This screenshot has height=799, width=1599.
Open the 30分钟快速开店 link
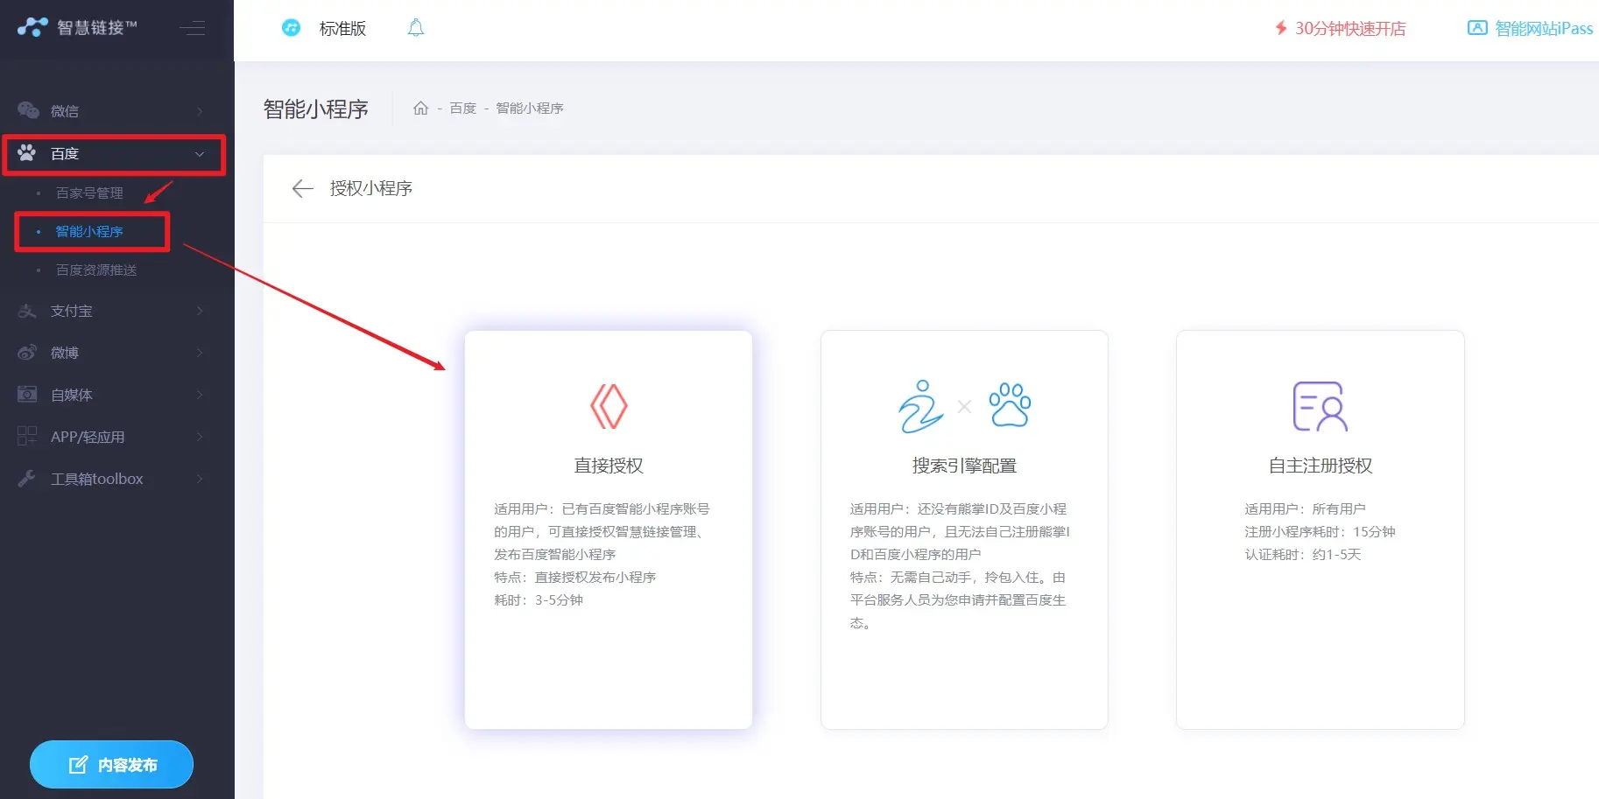tap(1340, 28)
